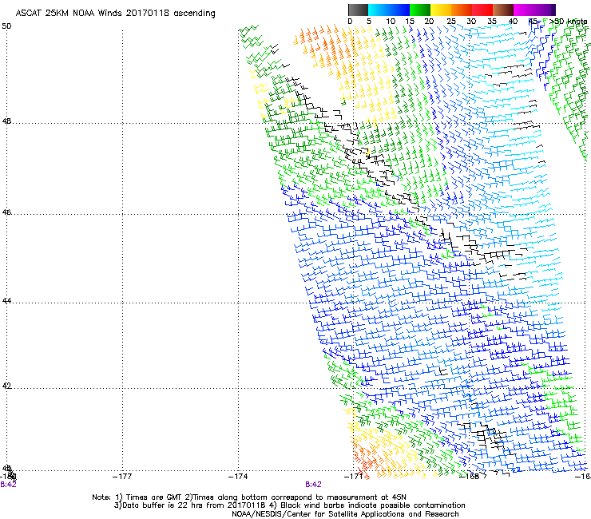This screenshot has width=591, height=519.
Task: Click the chart title 'ASCAT 25KM NOAA Winds 20170118 ascending'
Action: pos(115,14)
